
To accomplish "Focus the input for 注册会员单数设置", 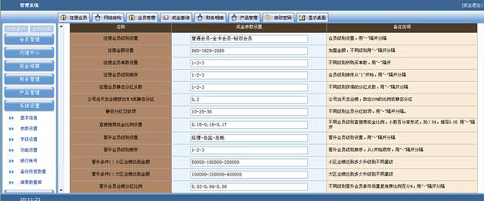I will [249, 63].
